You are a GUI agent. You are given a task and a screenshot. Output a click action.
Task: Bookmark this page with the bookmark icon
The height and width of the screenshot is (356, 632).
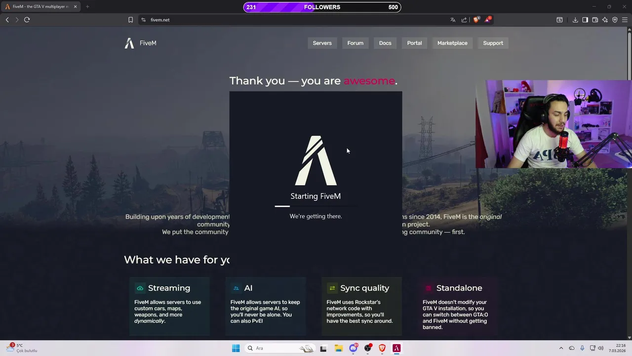click(x=130, y=20)
